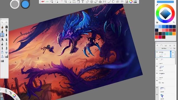Click the swap arrows icon beside color wheel
The image size is (178, 100).
[174, 22]
